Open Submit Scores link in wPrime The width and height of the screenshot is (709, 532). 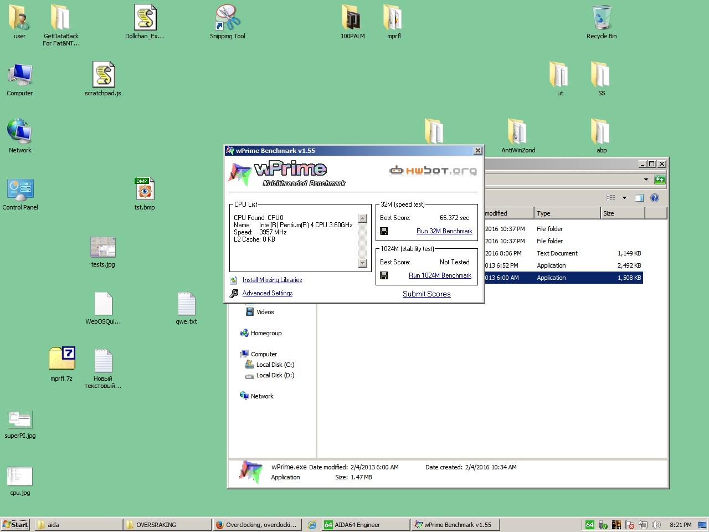tap(427, 294)
